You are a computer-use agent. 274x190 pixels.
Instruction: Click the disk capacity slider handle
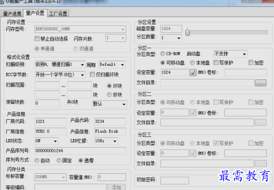187,32
